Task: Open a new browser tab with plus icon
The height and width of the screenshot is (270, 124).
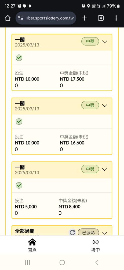Action: [x=85, y=18]
